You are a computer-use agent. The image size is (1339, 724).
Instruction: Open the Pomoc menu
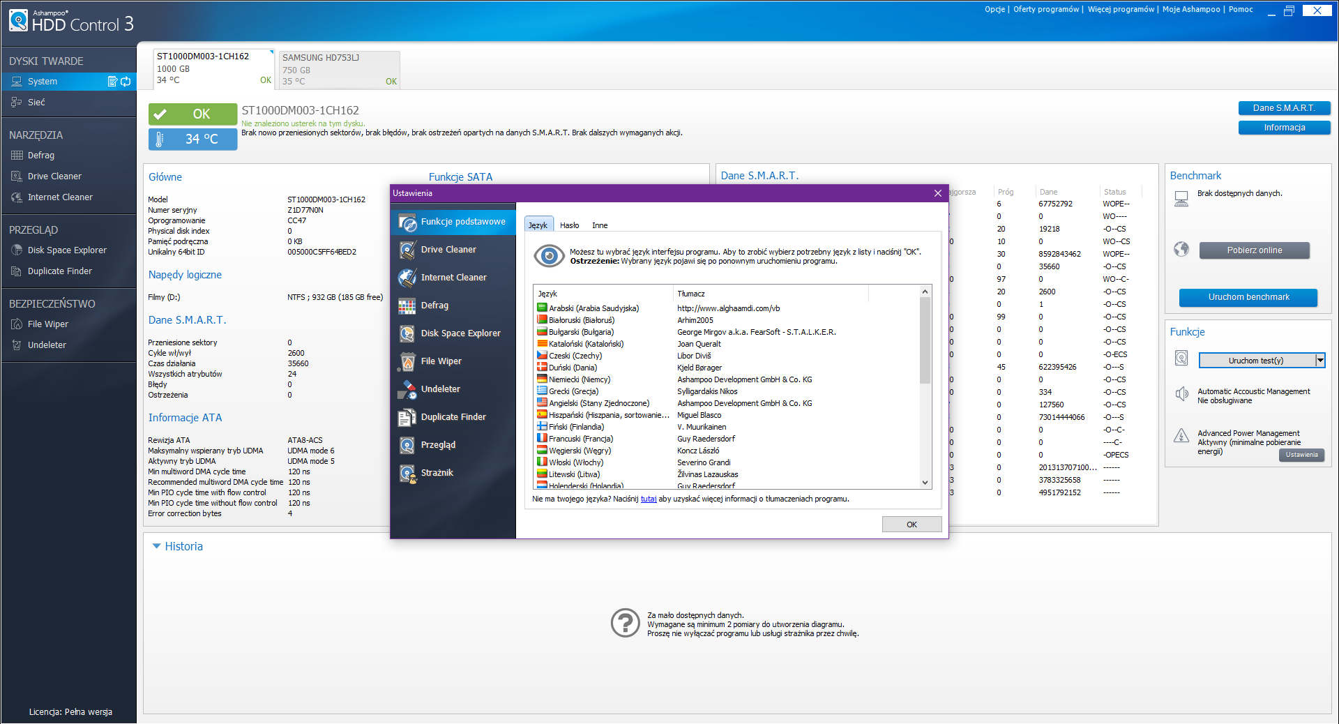pos(1241,10)
